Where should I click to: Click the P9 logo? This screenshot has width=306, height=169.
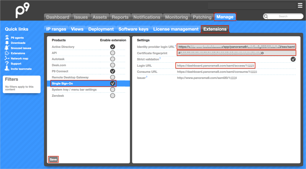22,10
